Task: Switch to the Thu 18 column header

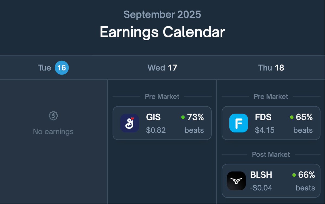Action: coord(271,68)
